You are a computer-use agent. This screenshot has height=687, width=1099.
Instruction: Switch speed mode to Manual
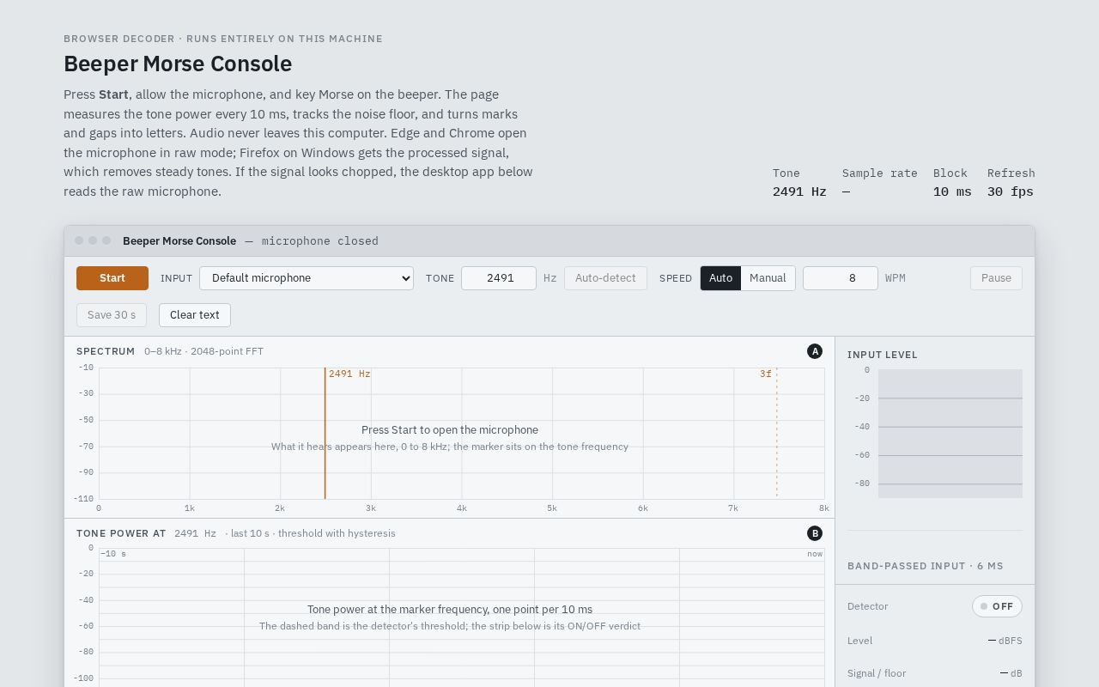768,278
